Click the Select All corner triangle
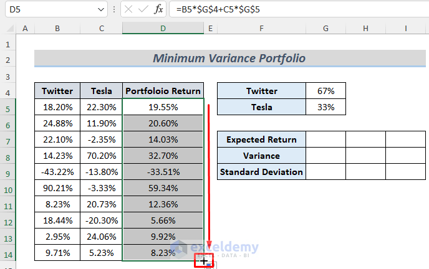This screenshot has width=429, height=269. [x=8, y=29]
